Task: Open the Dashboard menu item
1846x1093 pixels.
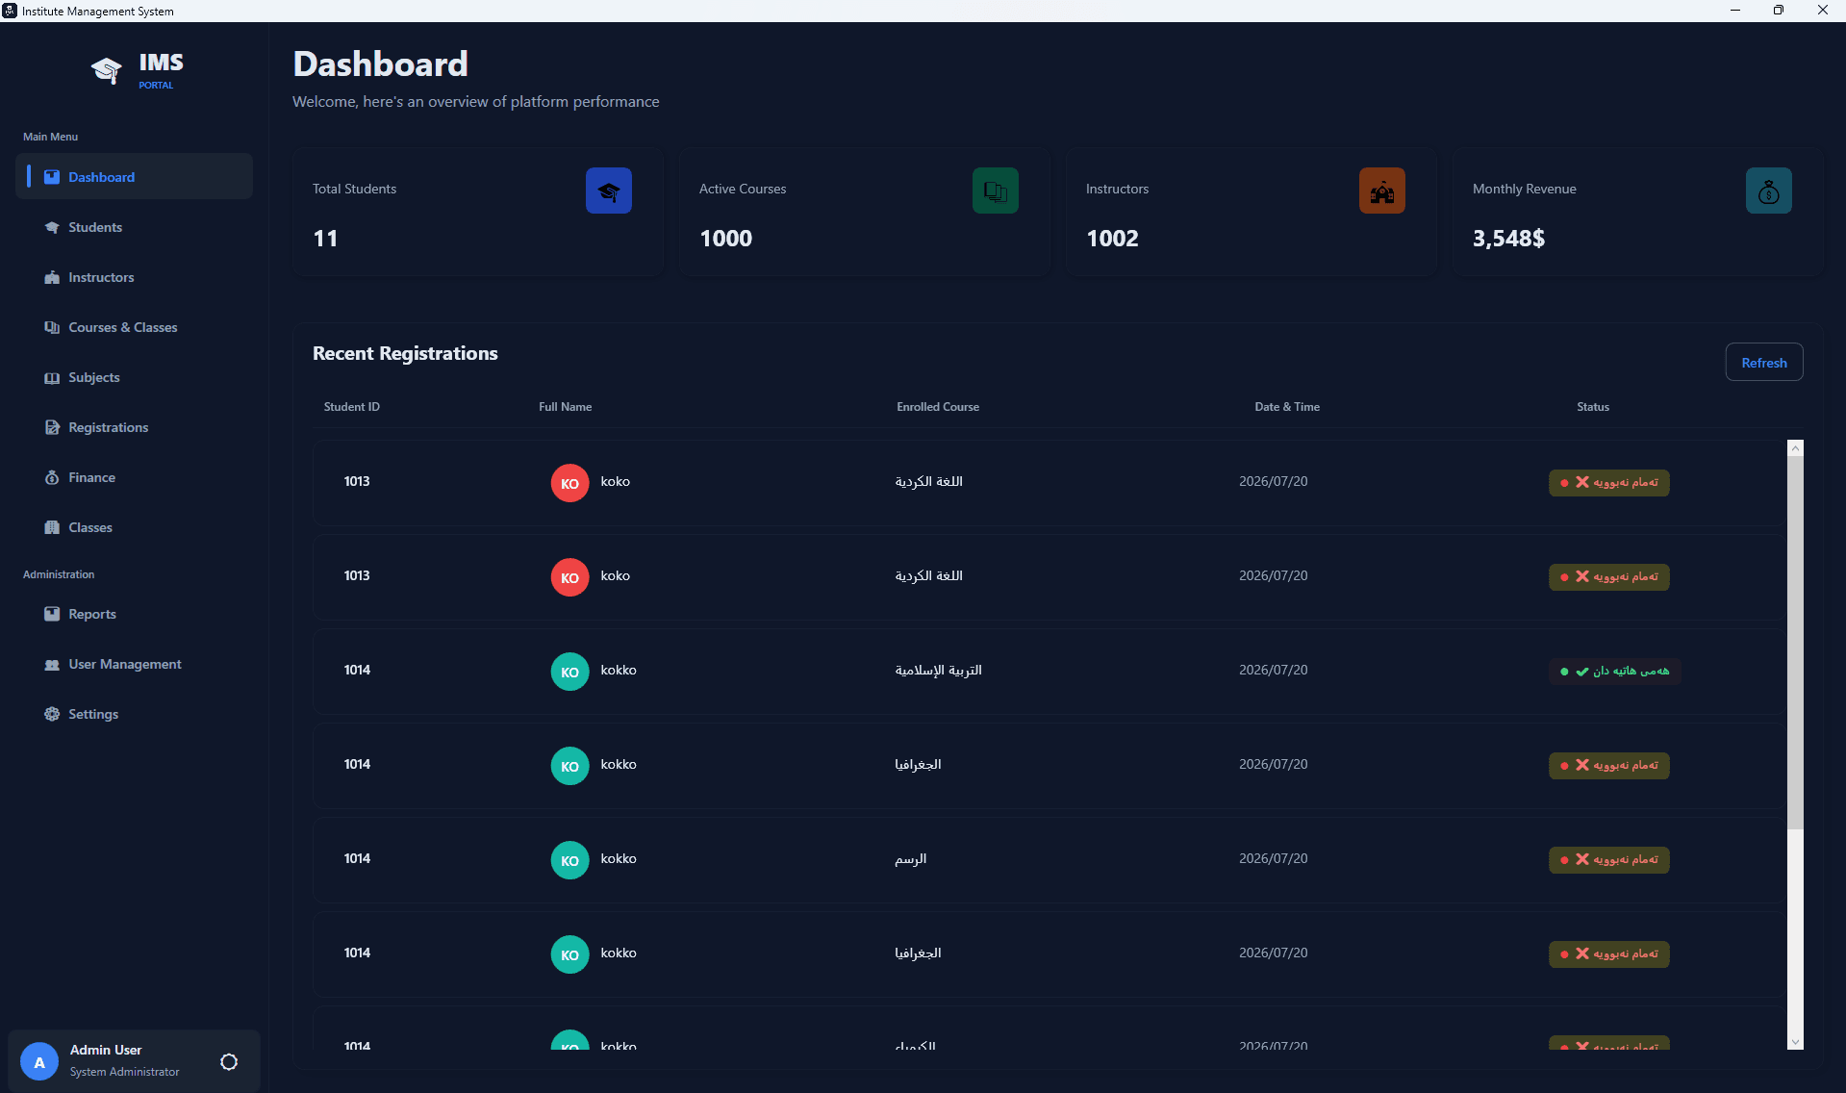Action: click(x=134, y=177)
